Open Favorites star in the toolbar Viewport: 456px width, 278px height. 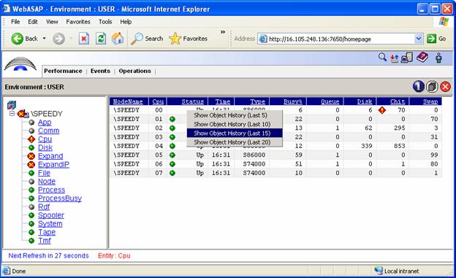188,39
